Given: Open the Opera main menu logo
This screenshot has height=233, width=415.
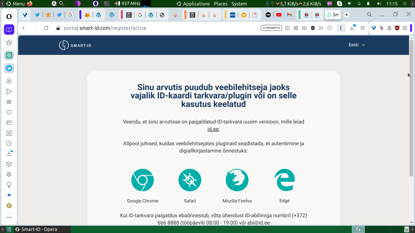Looking at the screenshot, I should [9, 17].
